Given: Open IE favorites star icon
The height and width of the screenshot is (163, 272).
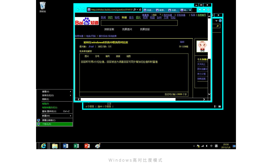Looking at the screenshot, I should 204,10.
